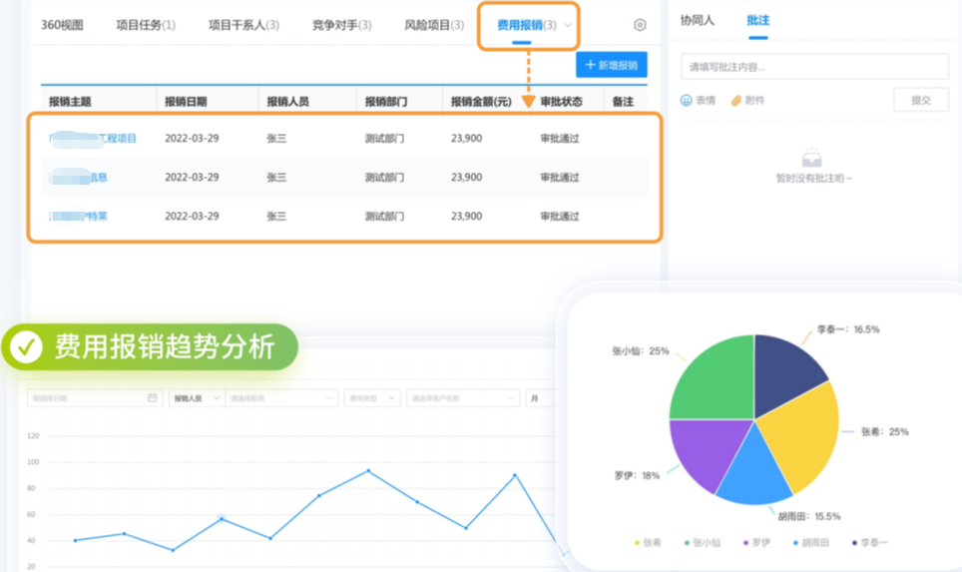This screenshot has height=572, width=962.
Task: Click the 提交 button
Action: tap(921, 100)
